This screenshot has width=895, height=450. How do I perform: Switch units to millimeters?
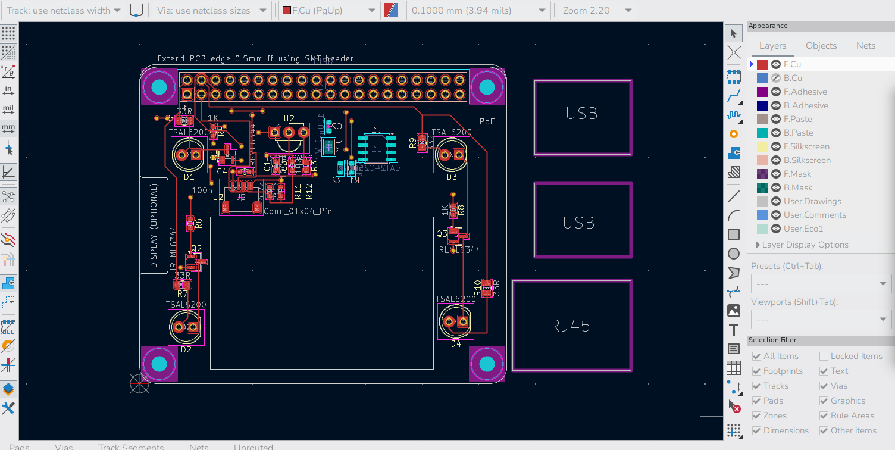coord(8,128)
